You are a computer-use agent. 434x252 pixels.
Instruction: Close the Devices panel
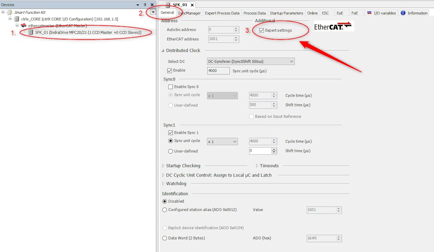coord(152,5)
